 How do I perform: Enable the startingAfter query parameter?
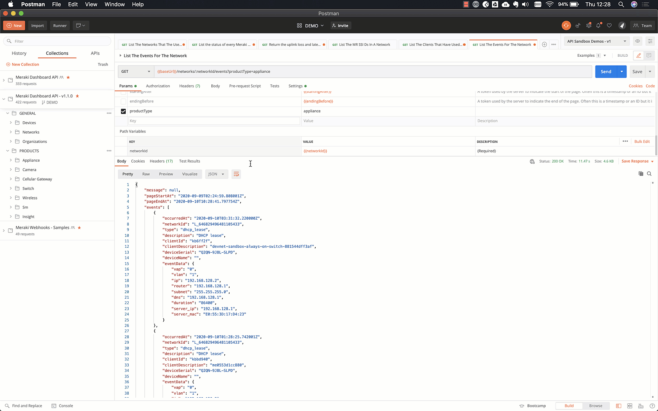coord(123,91)
